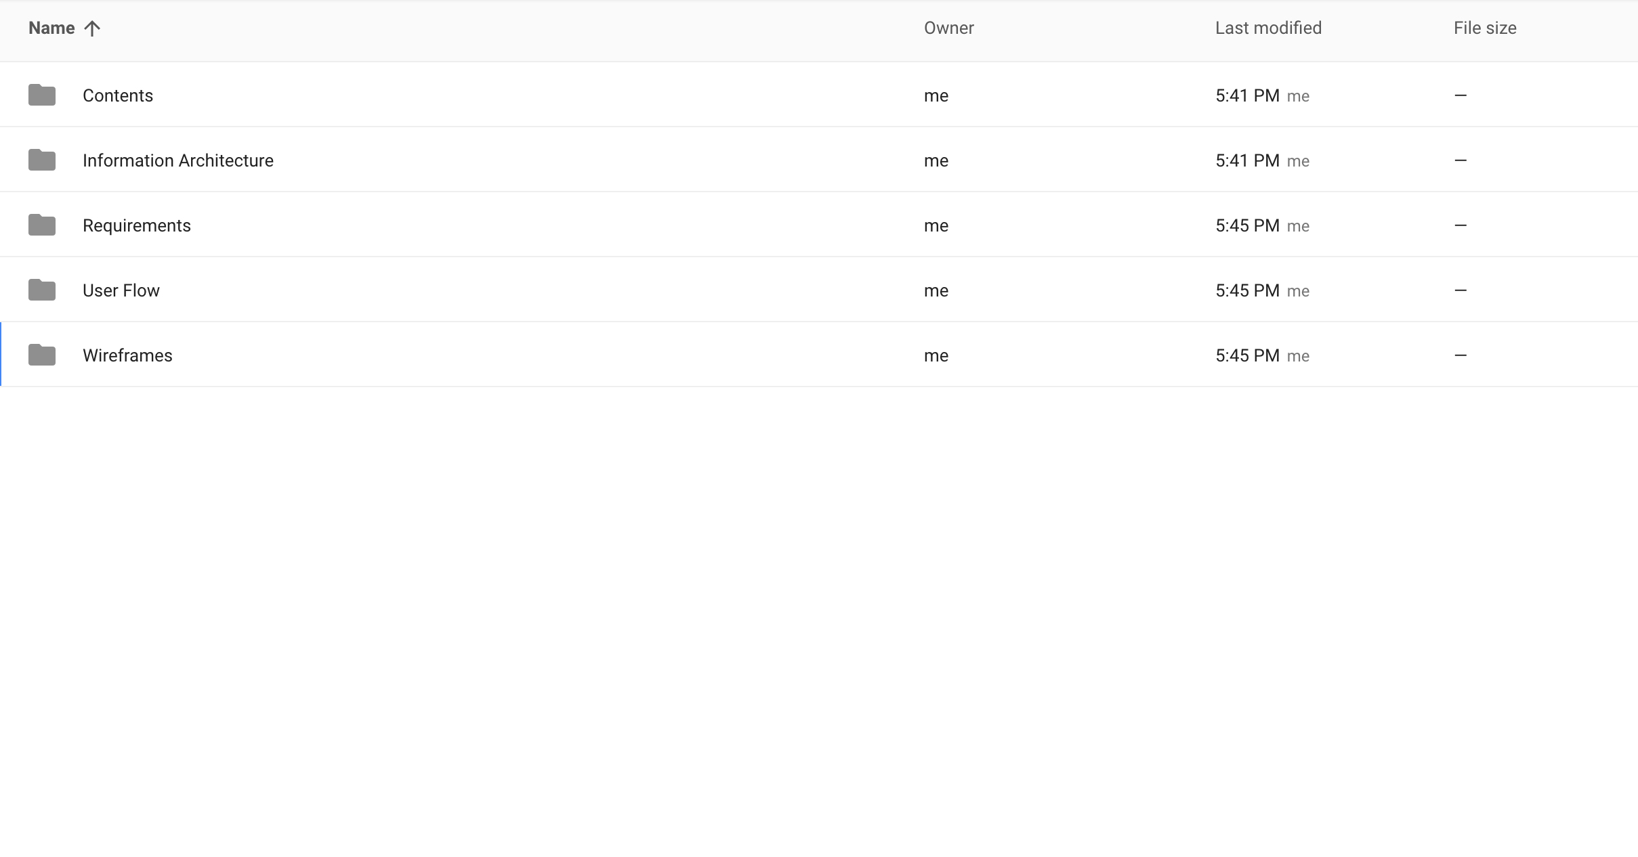
Task: Click the Information Architecture folder icon
Action: point(43,160)
